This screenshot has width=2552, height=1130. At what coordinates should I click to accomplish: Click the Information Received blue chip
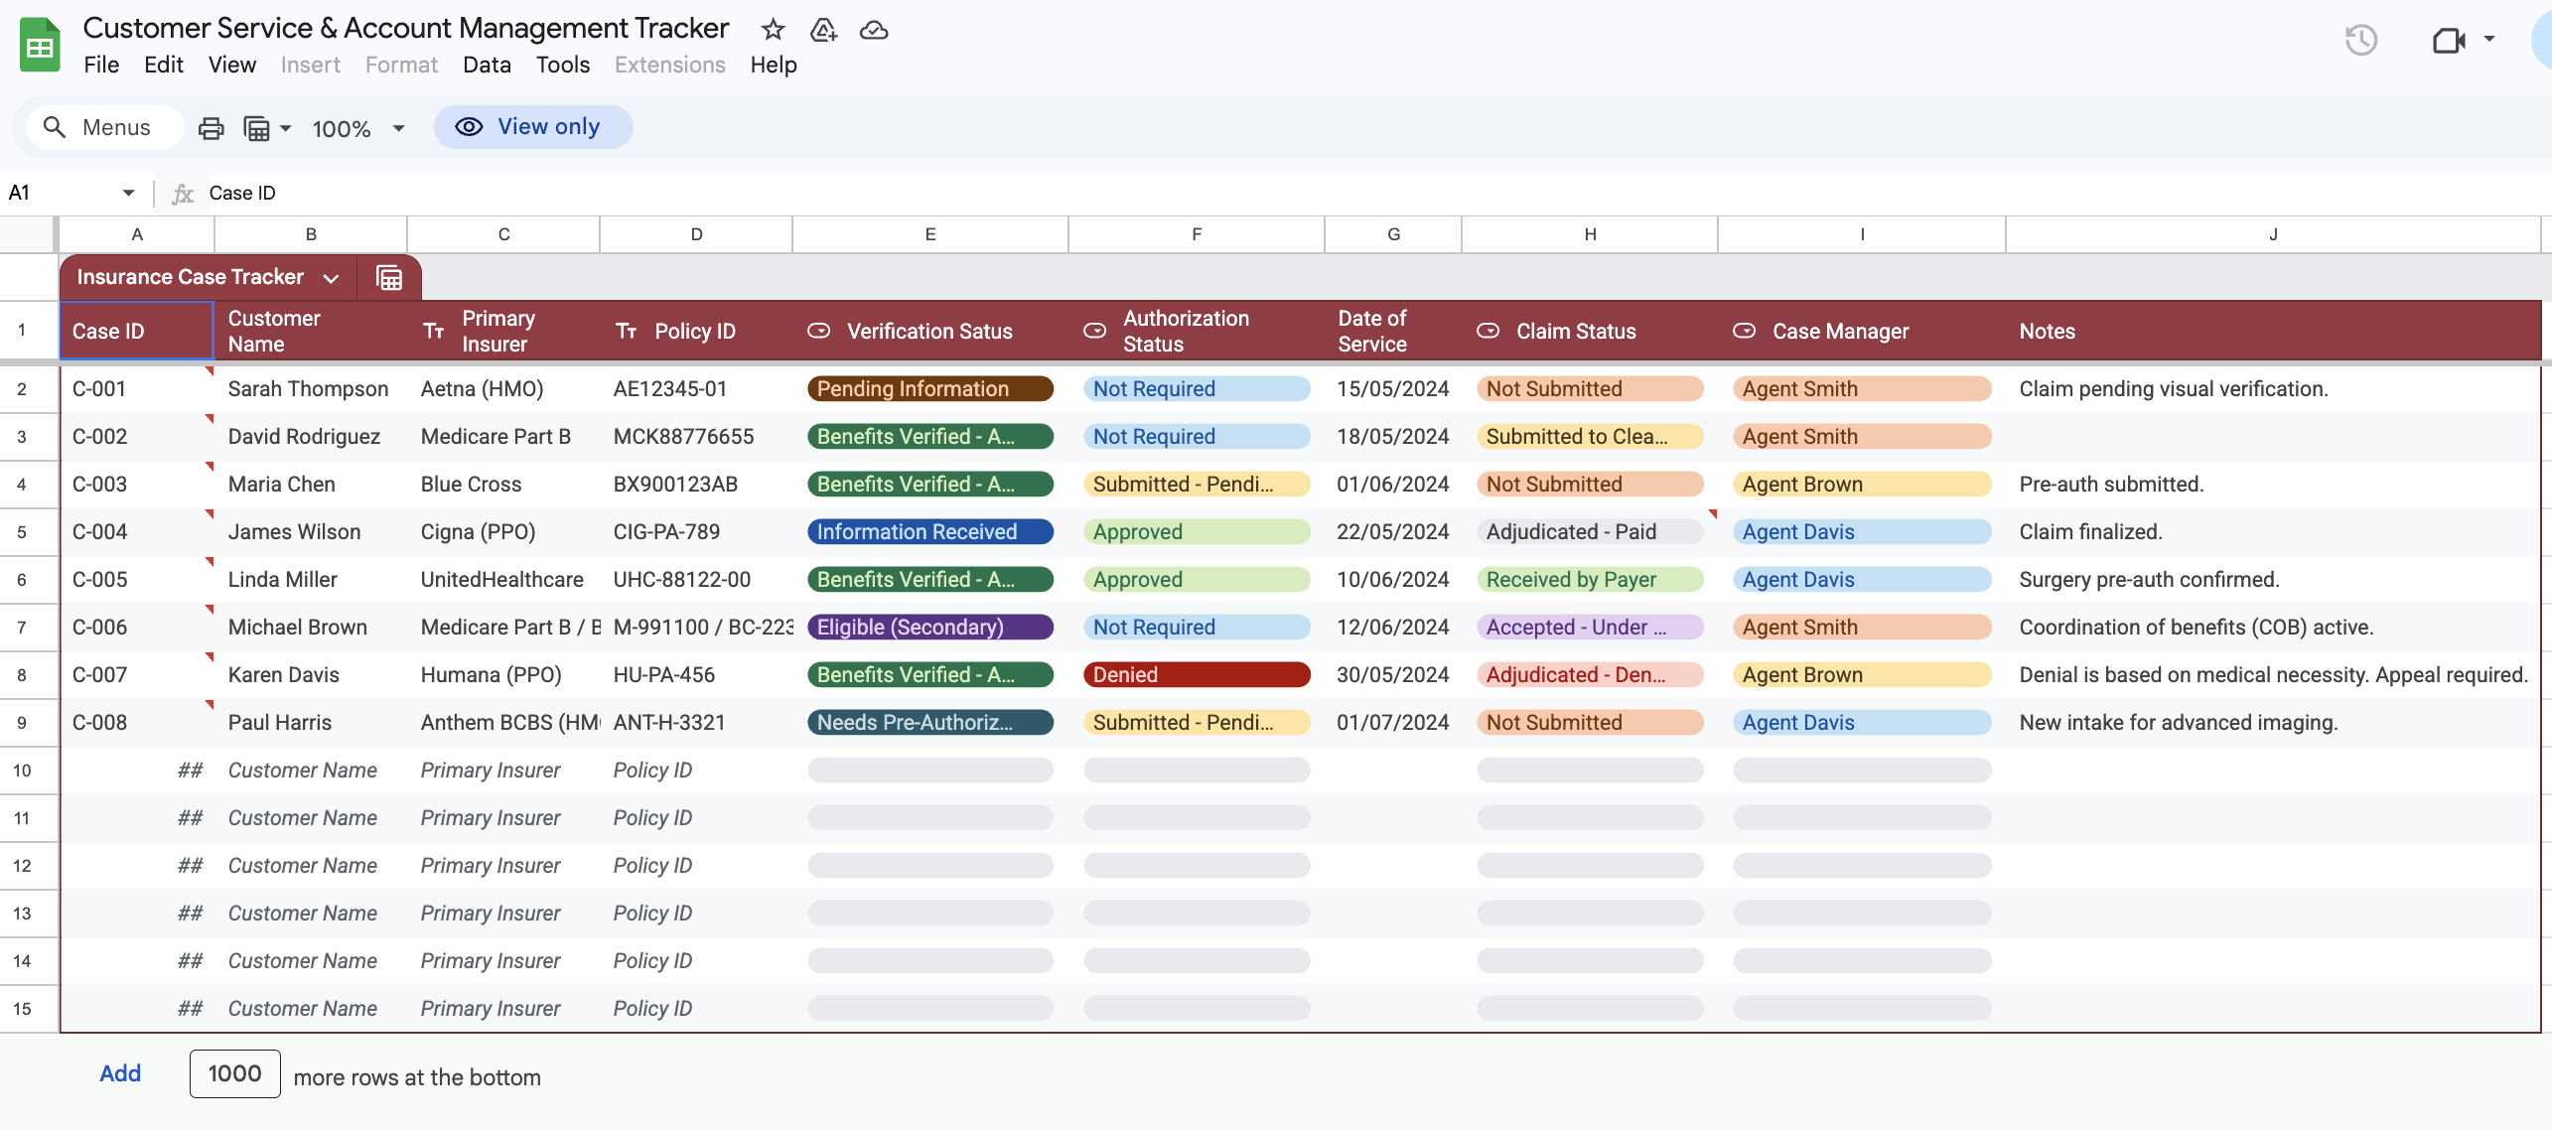pos(930,532)
